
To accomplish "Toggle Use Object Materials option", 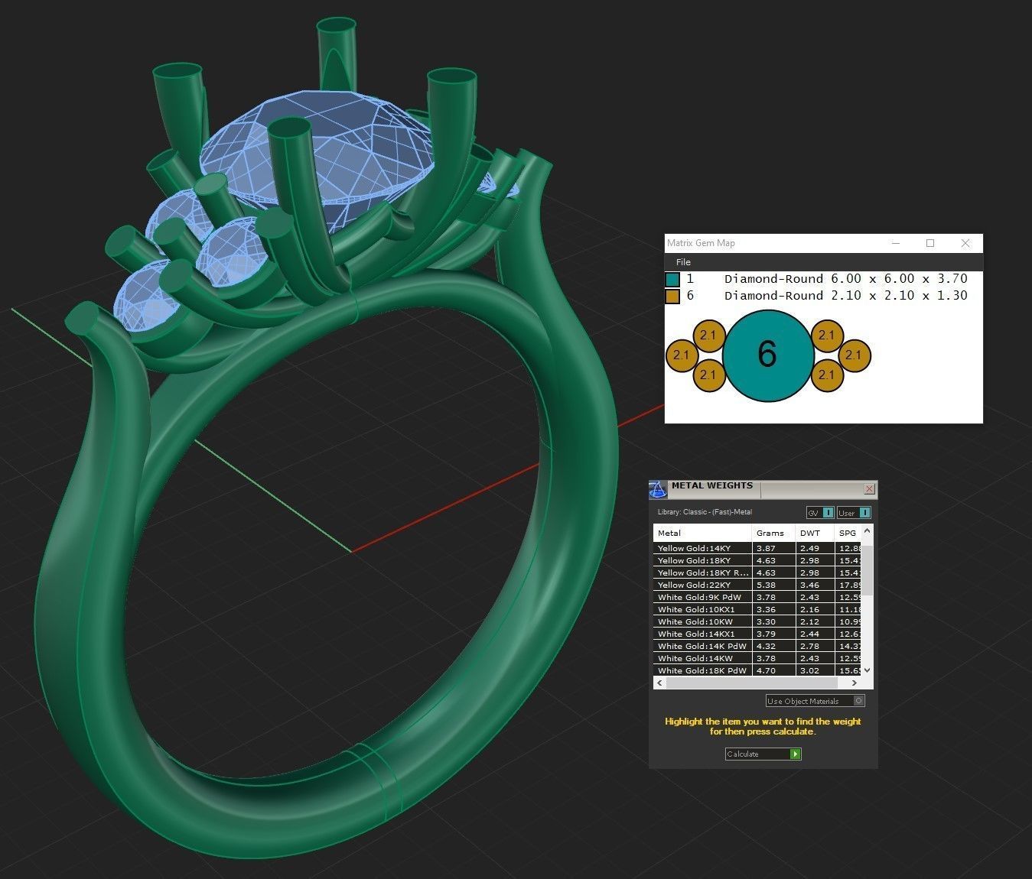I will pos(815,701).
